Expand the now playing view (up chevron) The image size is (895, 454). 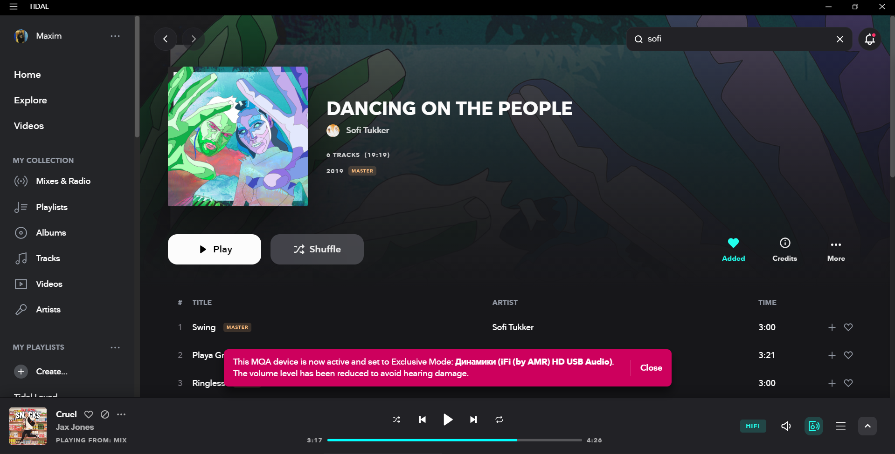pos(867,426)
